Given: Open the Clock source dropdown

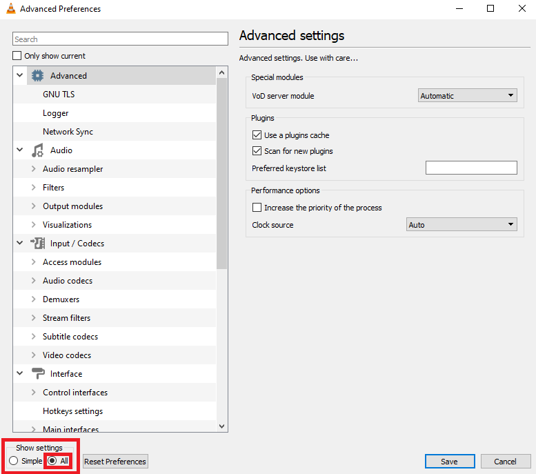Looking at the screenshot, I should pos(461,224).
